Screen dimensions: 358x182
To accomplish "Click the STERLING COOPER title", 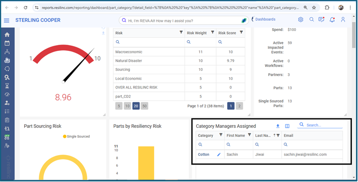I will click(38, 20).
